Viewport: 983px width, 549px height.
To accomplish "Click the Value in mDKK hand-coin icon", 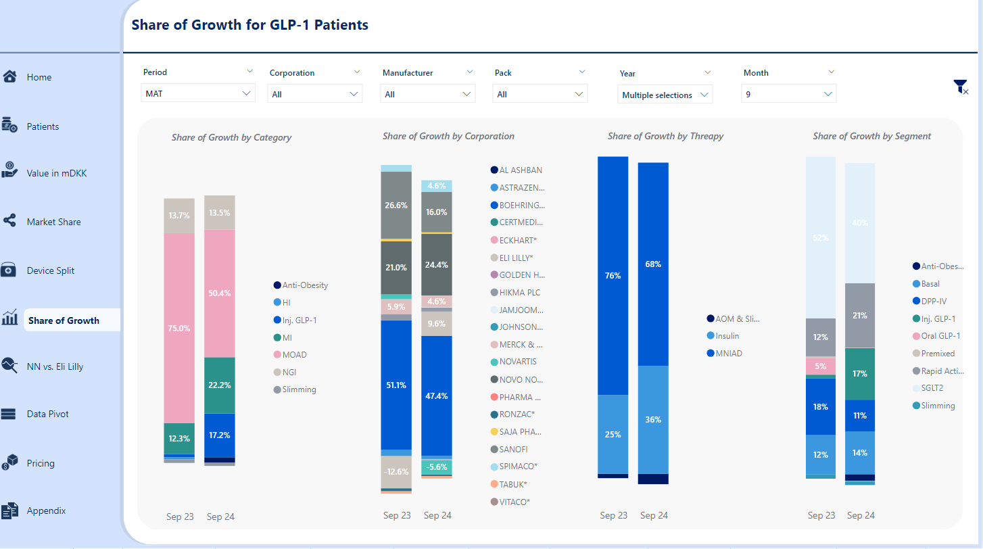I will (x=9, y=170).
